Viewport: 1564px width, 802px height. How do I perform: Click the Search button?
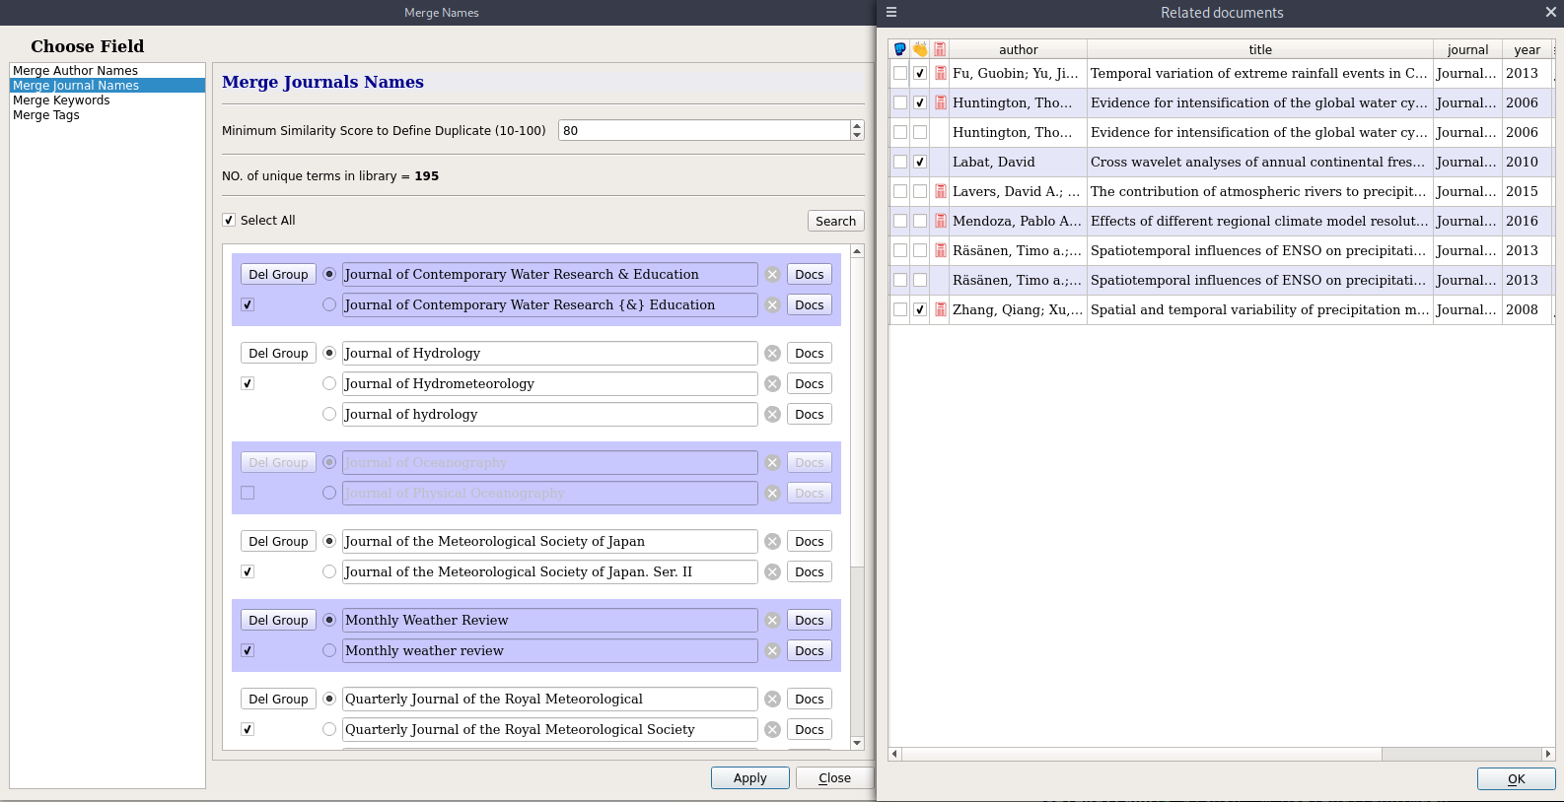point(835,222)
